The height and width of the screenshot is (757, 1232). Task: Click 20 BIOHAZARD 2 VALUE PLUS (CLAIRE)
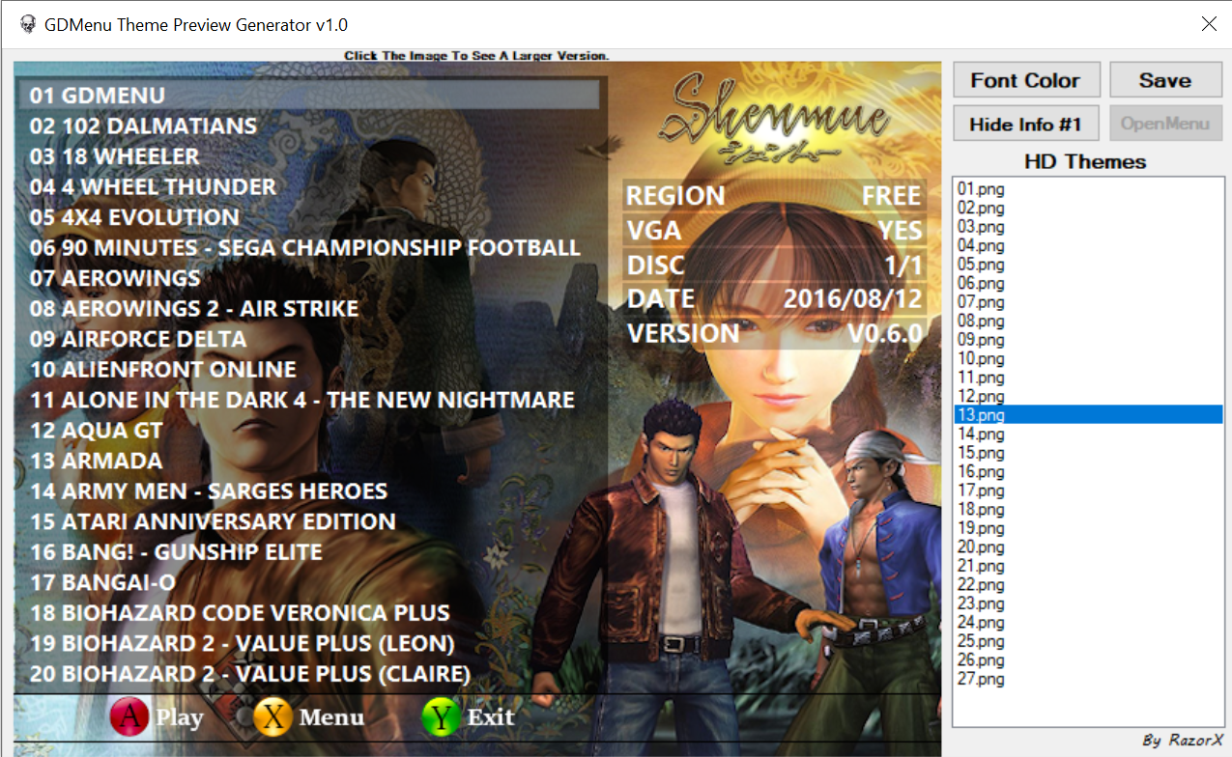(x=250, y=674)
